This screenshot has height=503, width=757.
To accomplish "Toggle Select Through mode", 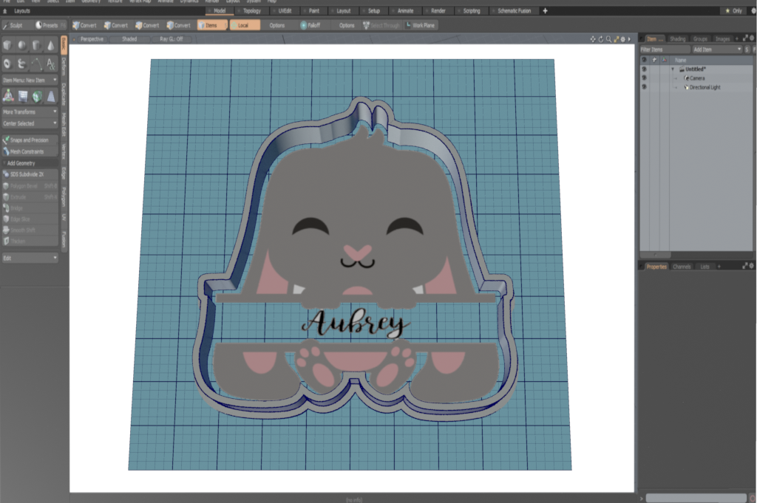I will click(381, 25).
